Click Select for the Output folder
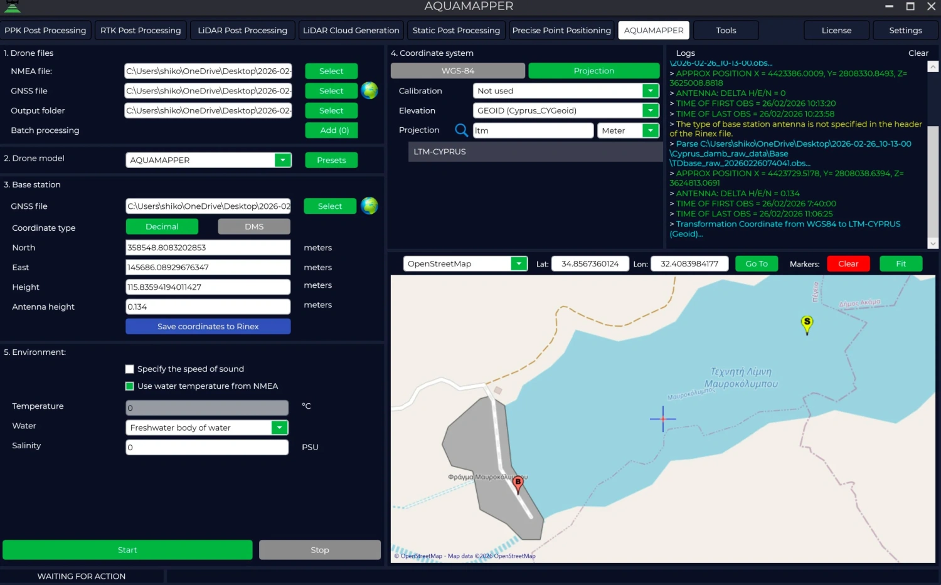 pos(331,110)
